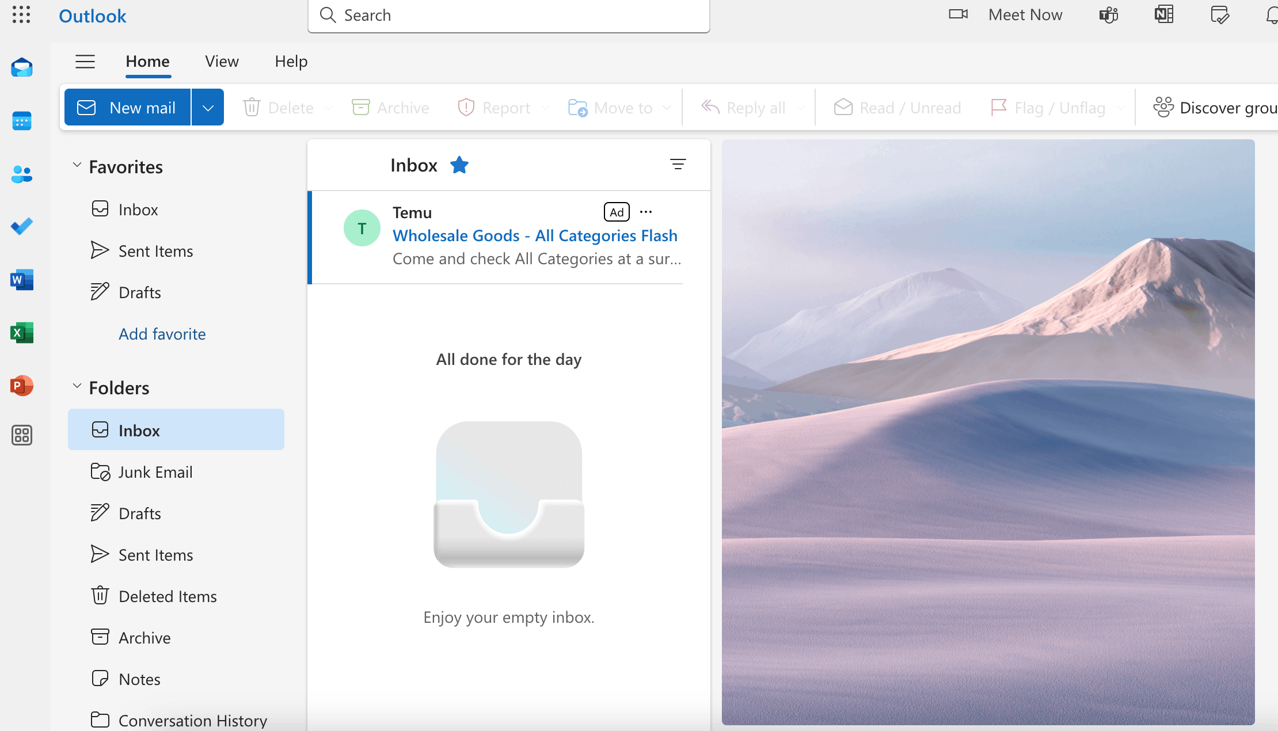
Task: Collapse the Folders section
Action: pyautogui.click(x=77, y=387)
